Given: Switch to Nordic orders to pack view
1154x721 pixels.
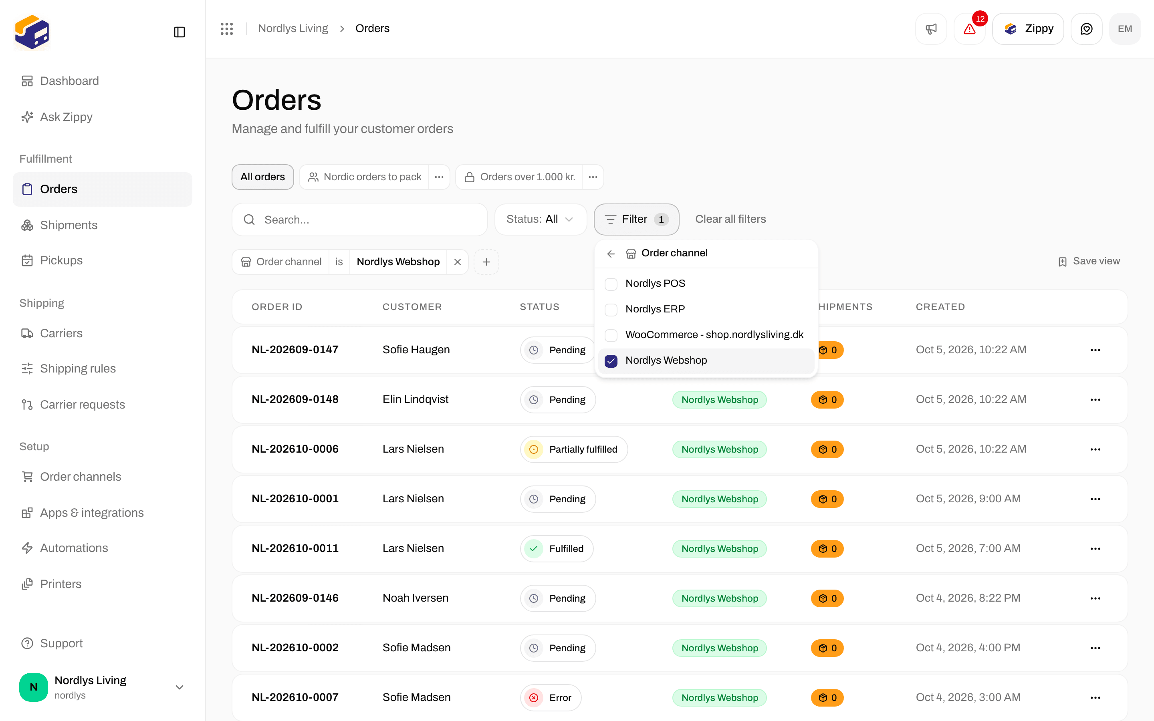Looking at the screenshot, I should tap(364, 177).
